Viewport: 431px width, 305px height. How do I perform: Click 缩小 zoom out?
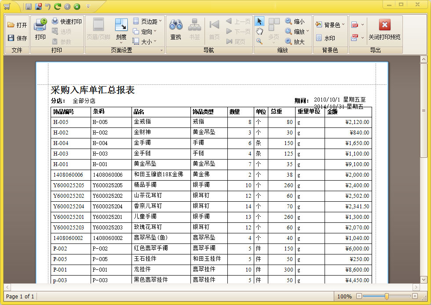coord(295,22)
